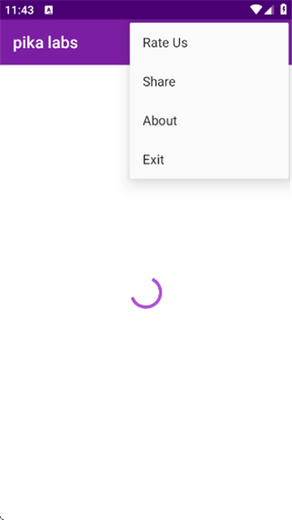Click the Wi-Fi status icon
Screen dimensions: 292x520
coord(255,10)
